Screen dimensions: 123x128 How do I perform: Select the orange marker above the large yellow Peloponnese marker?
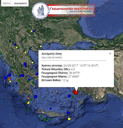28,98
